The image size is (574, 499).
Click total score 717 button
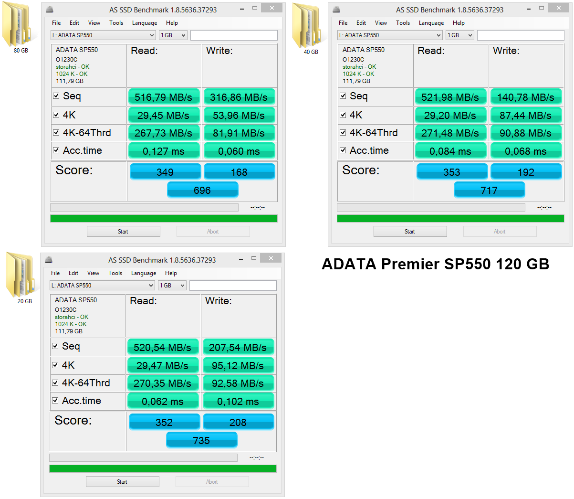coord(489,190)
